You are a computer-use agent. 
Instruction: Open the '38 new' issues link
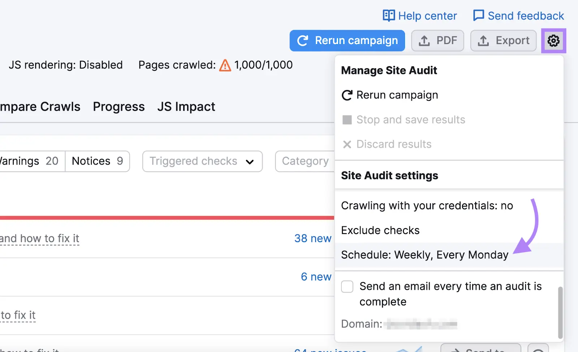[x=312, y=238]
